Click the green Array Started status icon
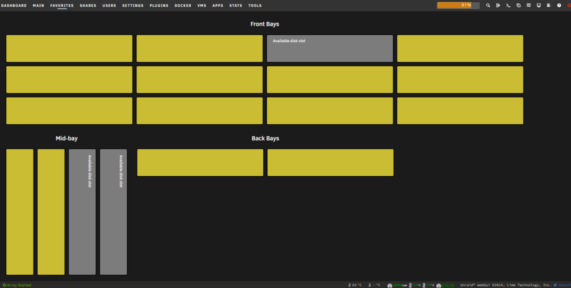571x288 pixels. (5, 285)
